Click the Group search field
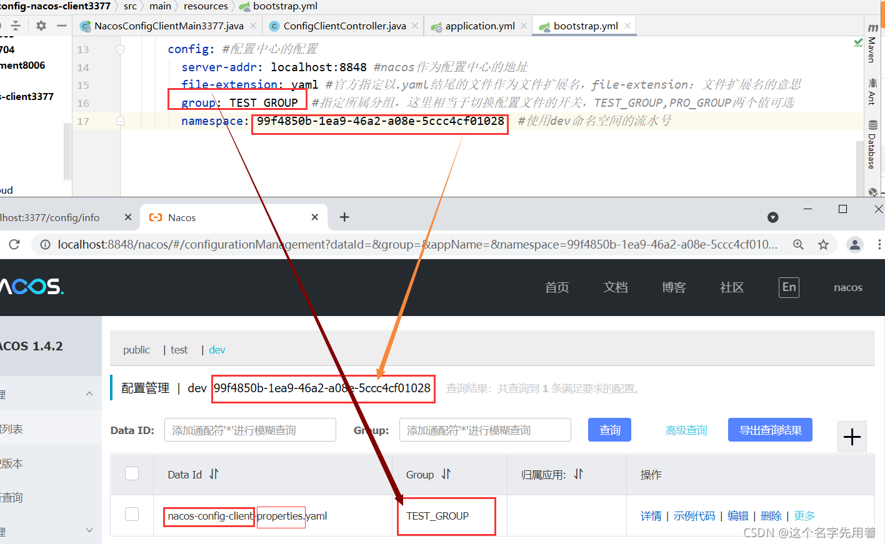 coord(485,430)
